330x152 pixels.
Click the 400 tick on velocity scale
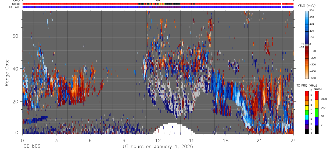312,17
